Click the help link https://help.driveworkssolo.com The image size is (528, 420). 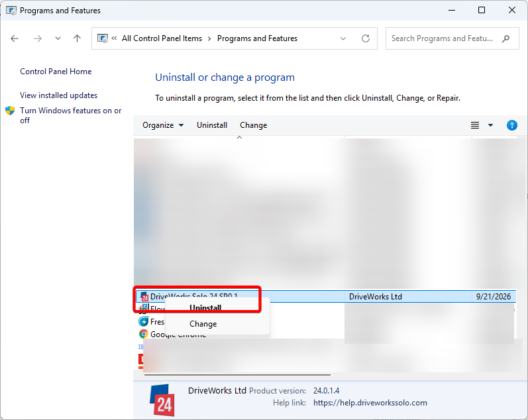click(x=370, y=403)
